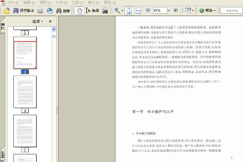Image resolution: width=243 pixels, height=162 pixels.
Task: Click the rotate page icon
Action: [x=188, y=11]
